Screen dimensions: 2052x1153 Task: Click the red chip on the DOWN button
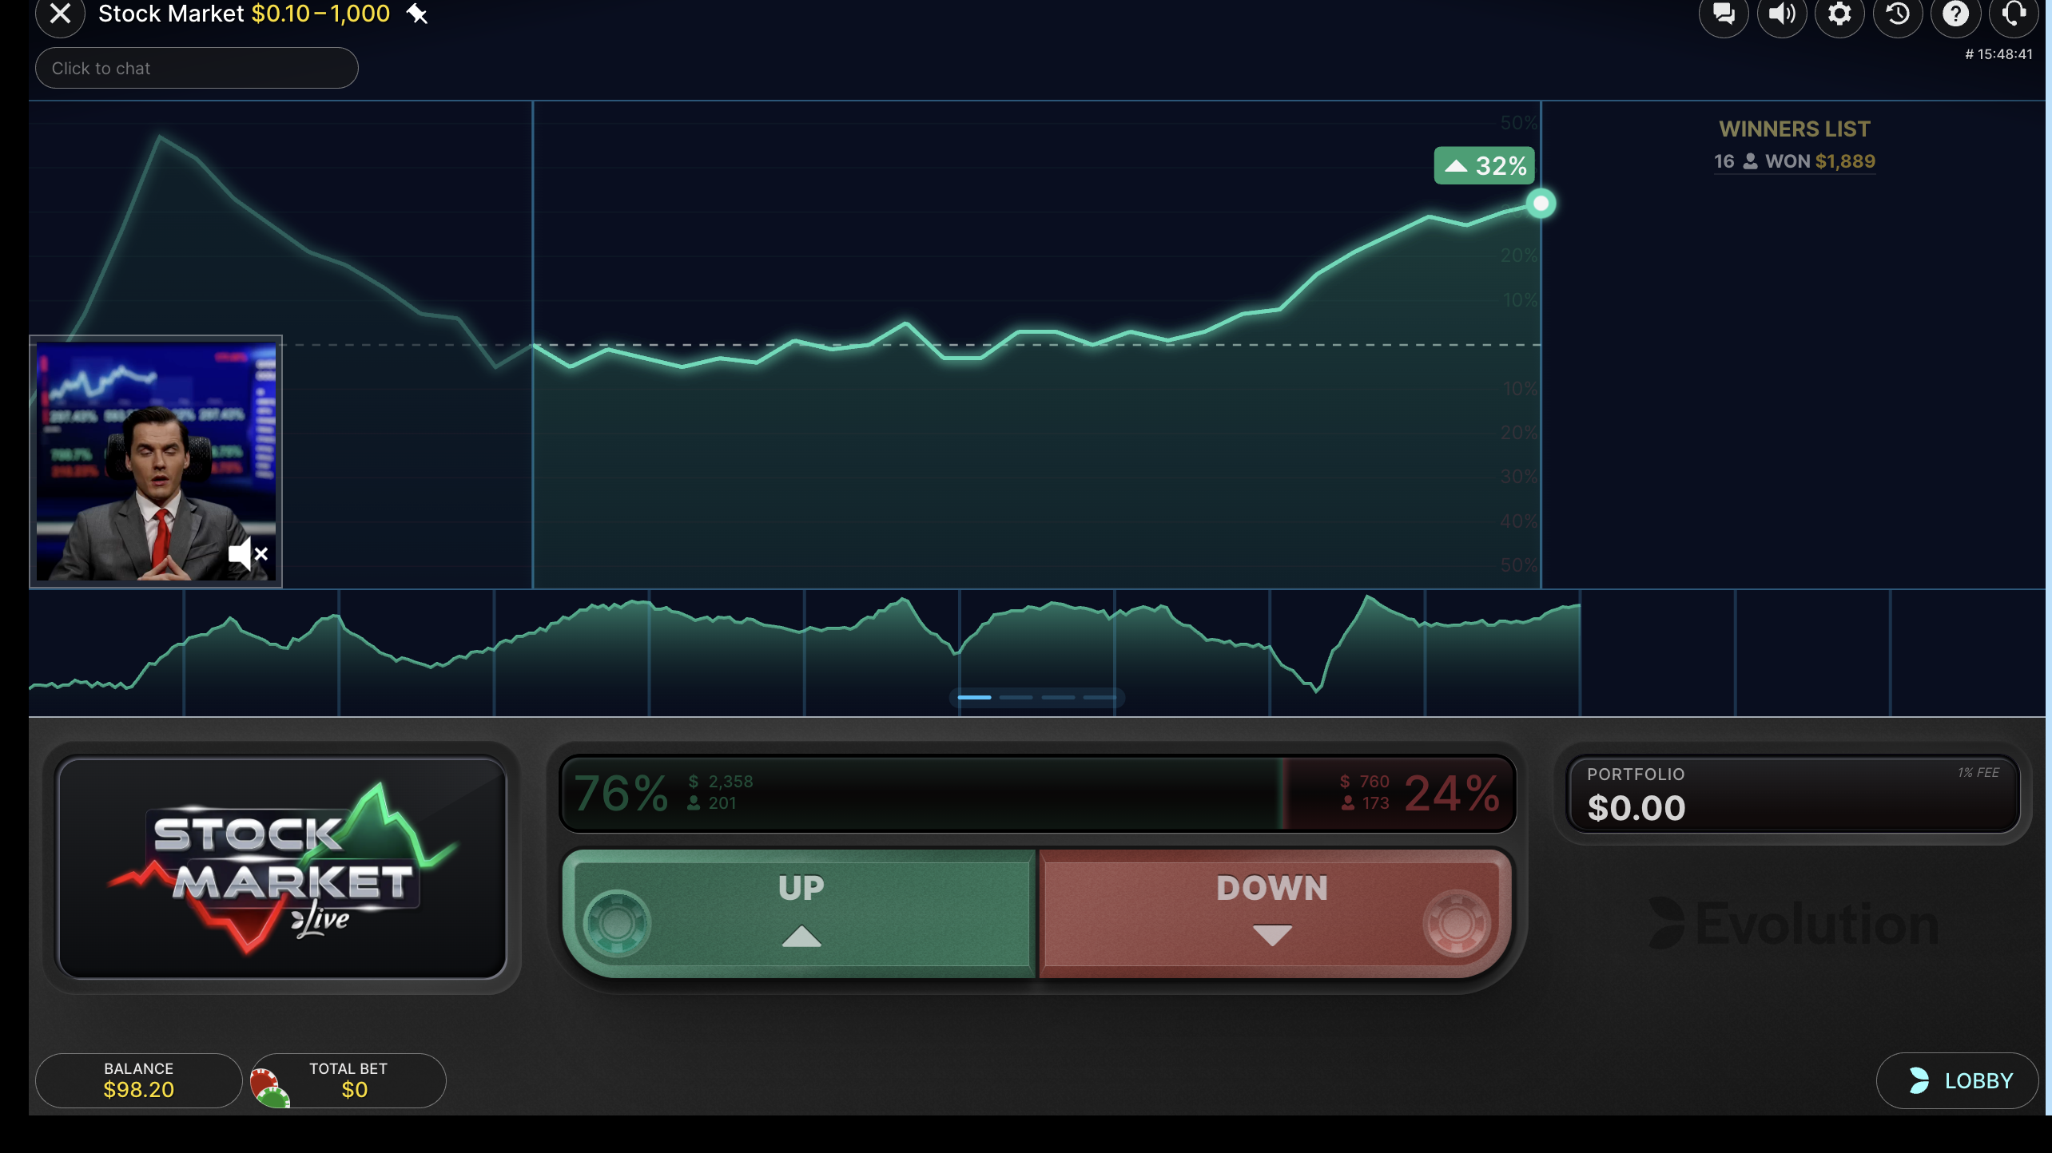point(1456,923)
